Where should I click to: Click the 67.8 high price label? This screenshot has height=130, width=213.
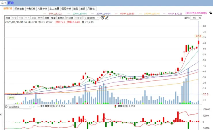[199, 36]
